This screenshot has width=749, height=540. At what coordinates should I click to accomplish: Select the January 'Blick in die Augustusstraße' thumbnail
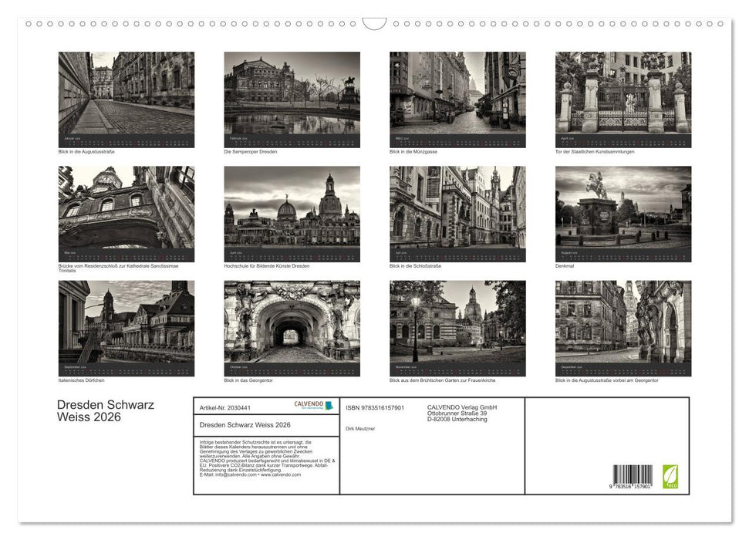124,99
